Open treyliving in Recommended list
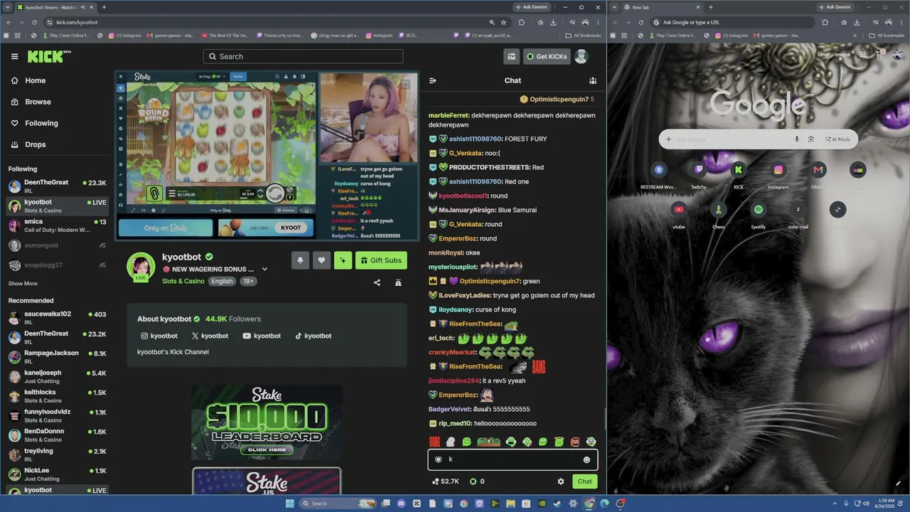The width and height of the screenshot is (910, 512). tap(57, 455)
